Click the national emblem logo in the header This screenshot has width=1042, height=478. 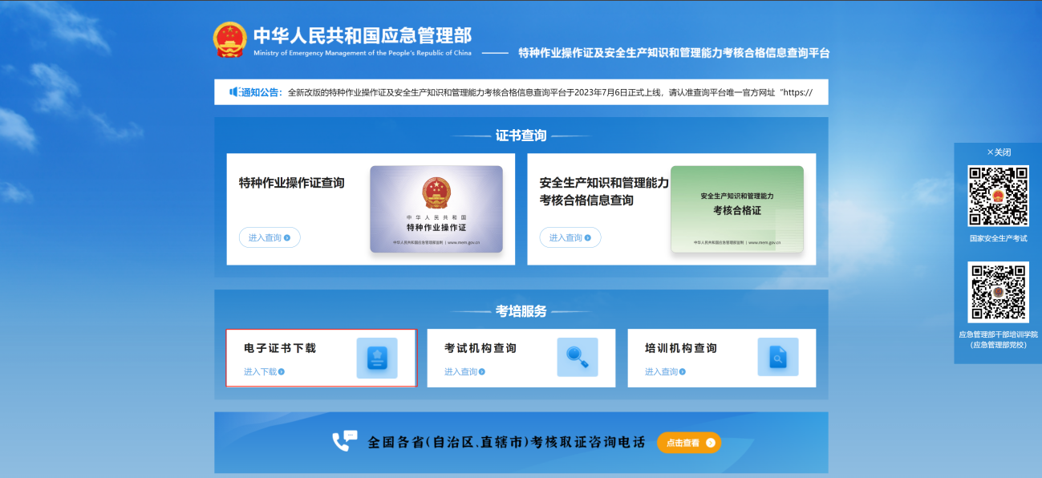point(230,40)
